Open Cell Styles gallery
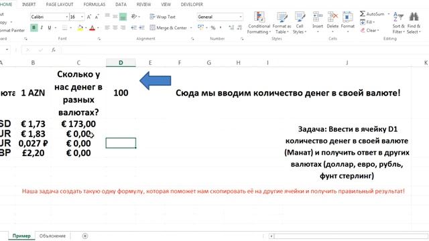The width and height of the screenshot is (429, 241). coord(300,23)
